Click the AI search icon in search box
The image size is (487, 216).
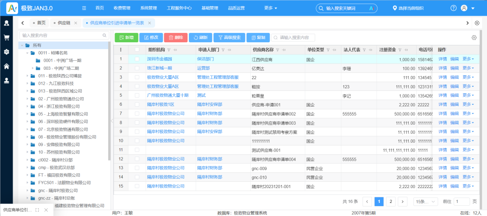pyautogui.click(x=371, y=9)
